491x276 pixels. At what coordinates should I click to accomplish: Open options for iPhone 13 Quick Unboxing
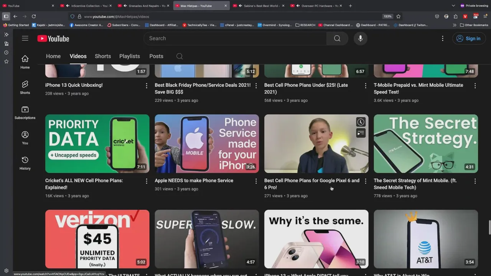(147, 86)
